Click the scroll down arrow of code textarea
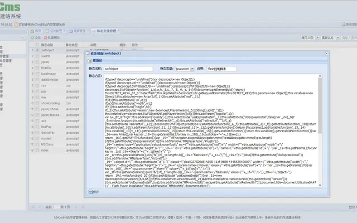357x223 pixels. (x=320, y=185)
